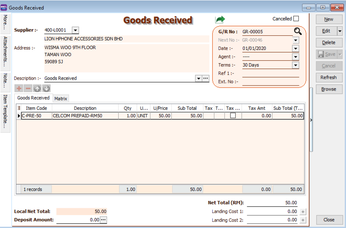Image resolution: width=346 pixels, height=228 pixels.
Task: Click the right panel collapse arrow
Action: point(311,120)
